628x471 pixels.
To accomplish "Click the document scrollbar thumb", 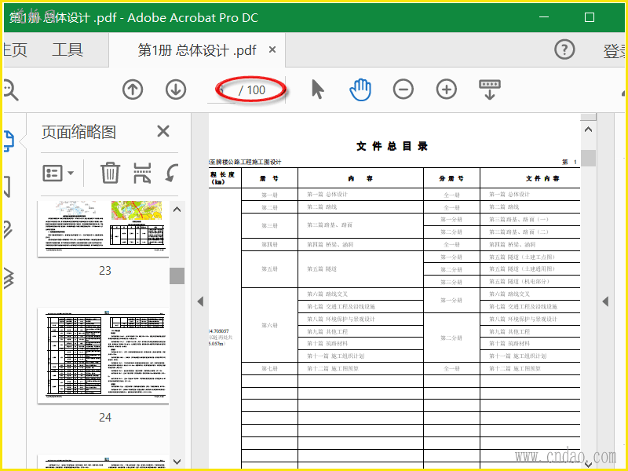I will 588,158.
